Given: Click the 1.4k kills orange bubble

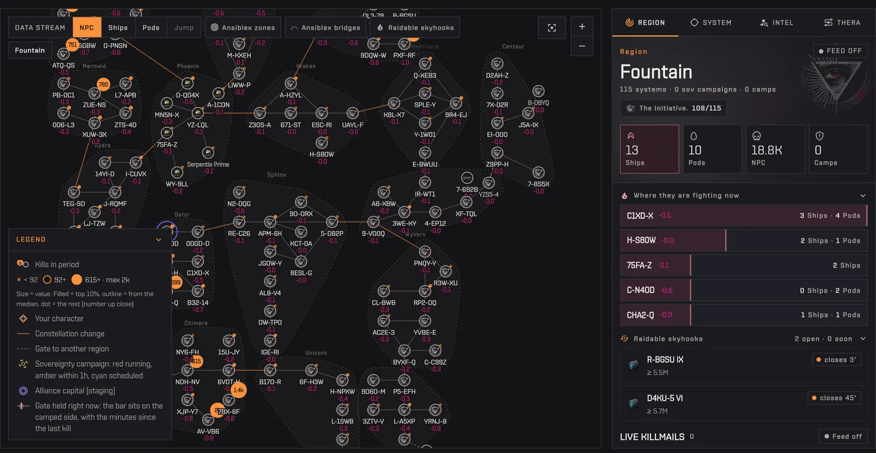Looking at the screenshot, I should [238, 390].
